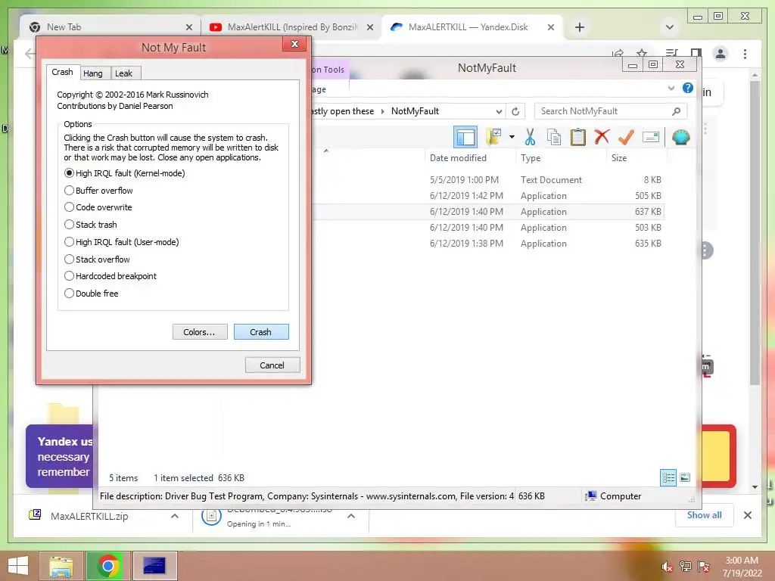The image size is (775, 581).
Task: Close the Chrome downloads bar
Action: (x=748, y=515)
